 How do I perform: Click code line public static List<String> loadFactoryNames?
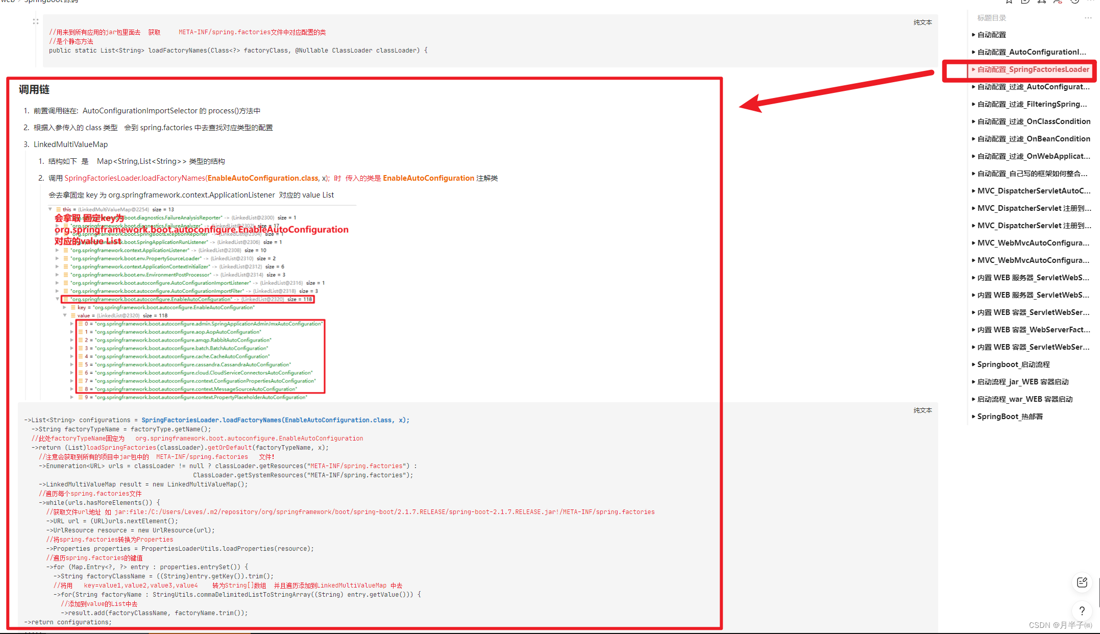coord(238,51)
